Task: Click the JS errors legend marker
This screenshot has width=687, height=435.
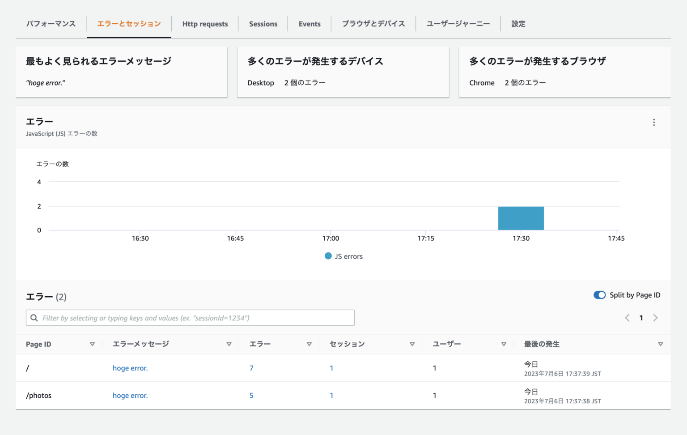Action: (x=328, y=256)
